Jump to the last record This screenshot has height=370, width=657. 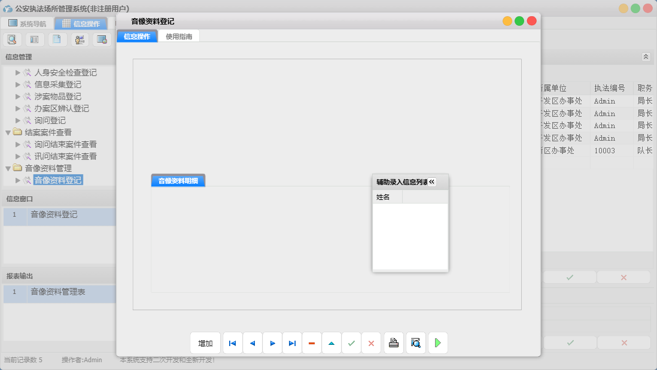(x=292, y=343)
